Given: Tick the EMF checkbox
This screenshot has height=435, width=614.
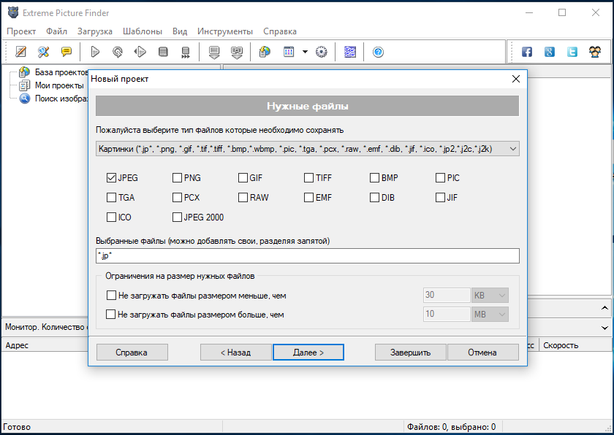Looking at the screenshot, I should click(308, 197).
